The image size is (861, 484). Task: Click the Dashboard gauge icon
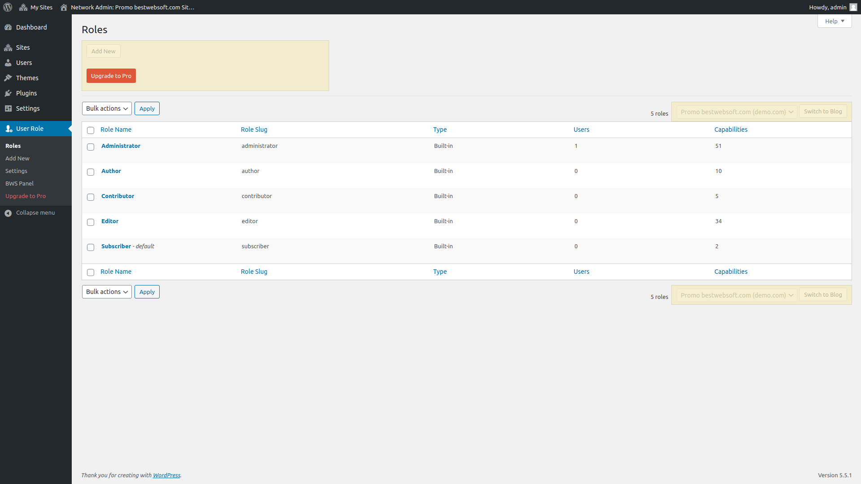(8, 27)
